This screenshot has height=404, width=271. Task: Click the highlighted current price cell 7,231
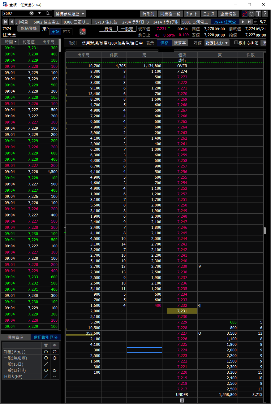(x=182, y=311)
